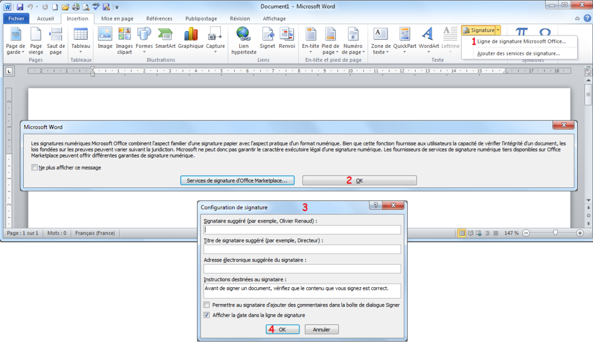Click the zoom slider handle
The image size is (593, 343).
coord(556,233)
